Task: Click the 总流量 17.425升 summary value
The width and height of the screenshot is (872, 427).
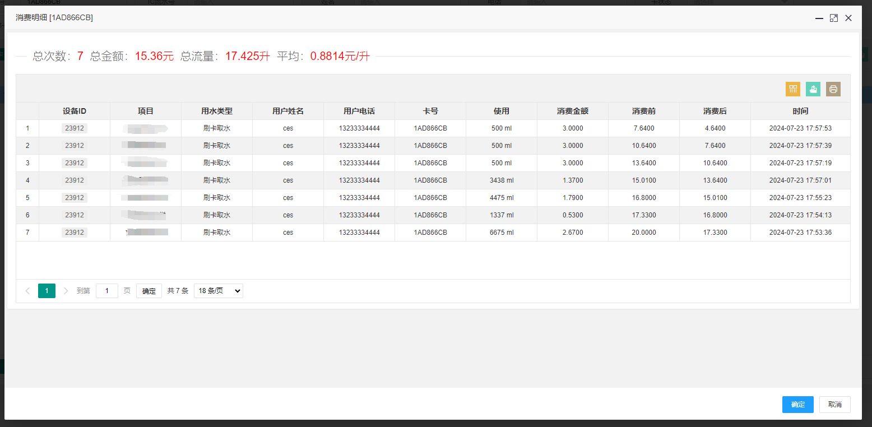Action: pyautogui.click(x=248, y=56)
